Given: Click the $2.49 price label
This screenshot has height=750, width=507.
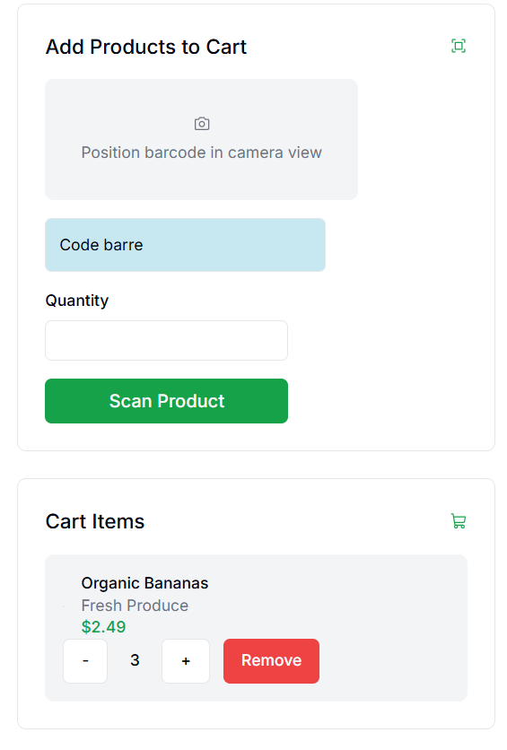Looking at the screenshot, I should (103, 626).
